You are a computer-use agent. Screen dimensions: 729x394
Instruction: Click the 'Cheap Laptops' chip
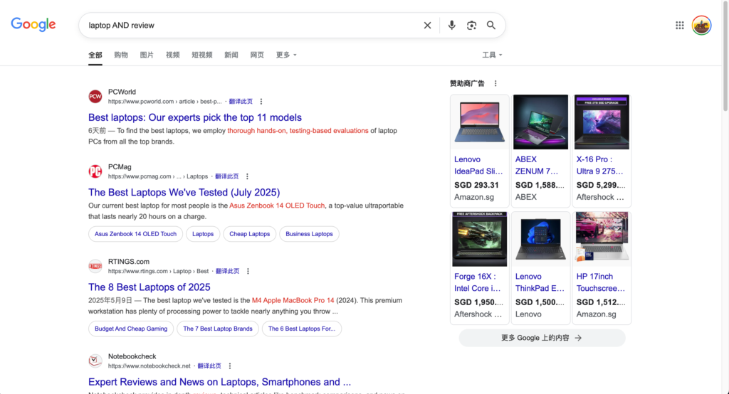(250, 234)
